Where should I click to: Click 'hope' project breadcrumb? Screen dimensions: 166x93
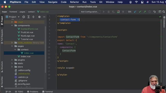click(x=4, y=12)
